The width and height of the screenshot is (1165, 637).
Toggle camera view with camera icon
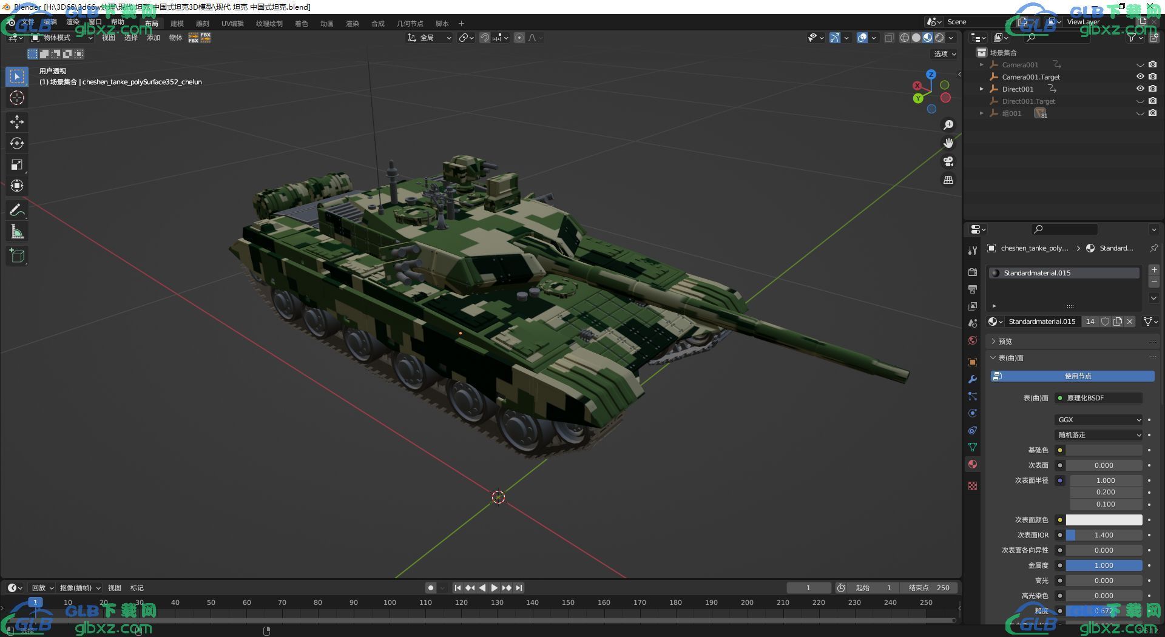[948, 161]
